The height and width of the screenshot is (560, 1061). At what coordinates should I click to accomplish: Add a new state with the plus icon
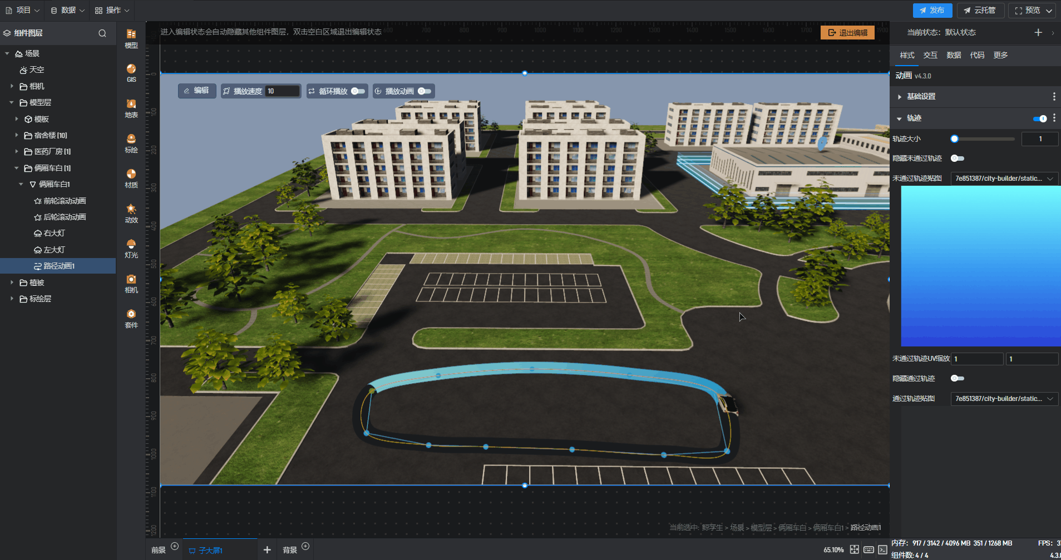click(x=1038, y=32)
